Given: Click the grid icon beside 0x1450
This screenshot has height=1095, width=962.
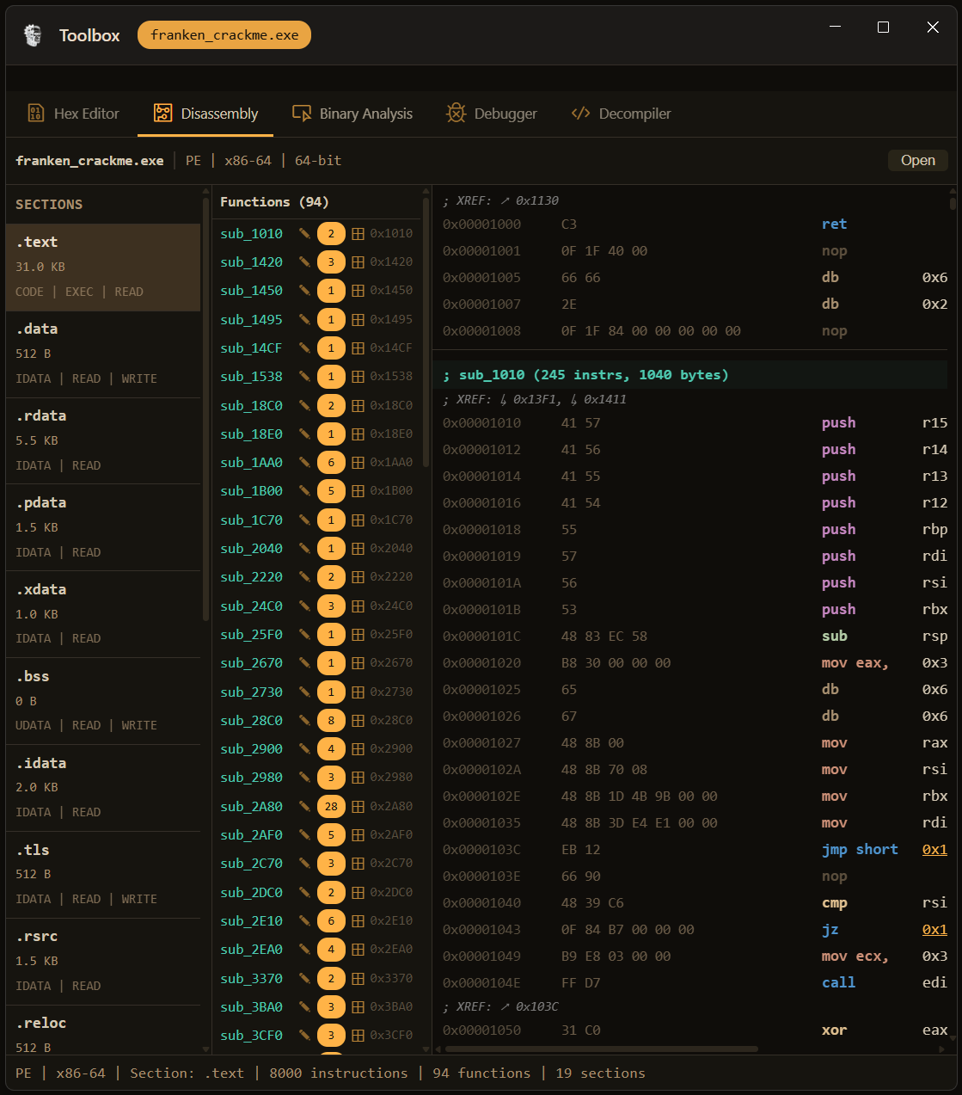Looking at the screenshot, I should pos(358,291).
